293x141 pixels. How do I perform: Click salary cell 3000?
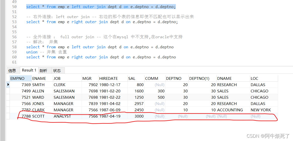pos(136,116)
